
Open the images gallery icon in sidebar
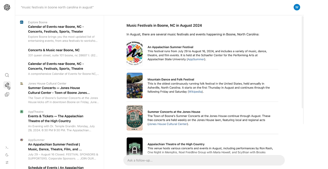click(x=7, y=95)
